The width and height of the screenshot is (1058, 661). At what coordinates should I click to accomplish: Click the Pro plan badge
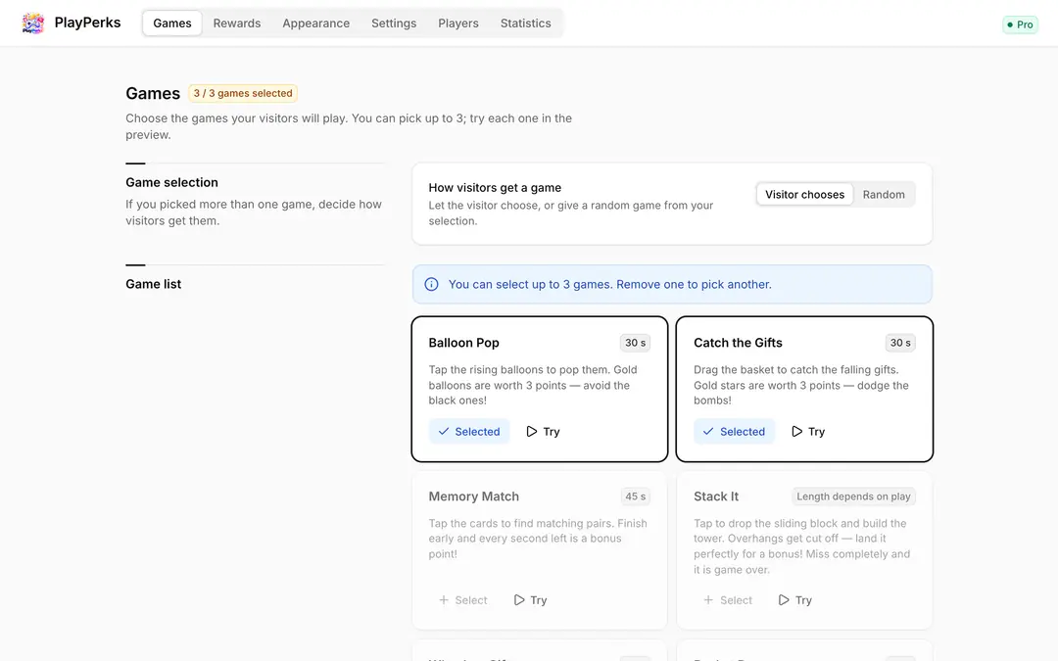(1020, 24)
